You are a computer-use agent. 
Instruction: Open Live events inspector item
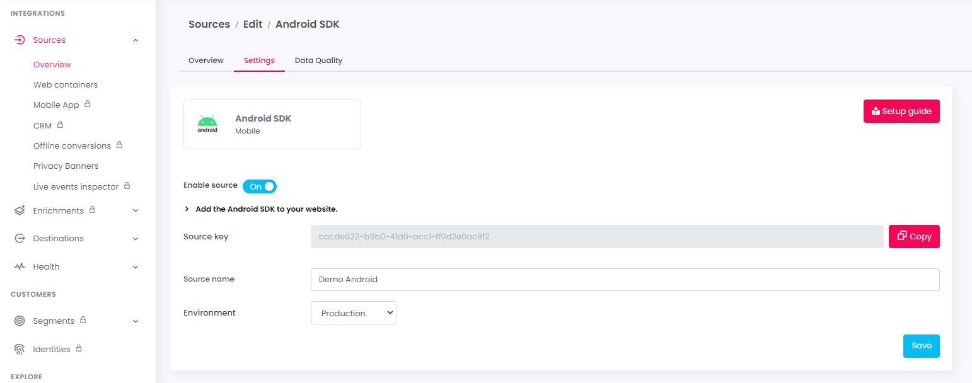point(76,186)
